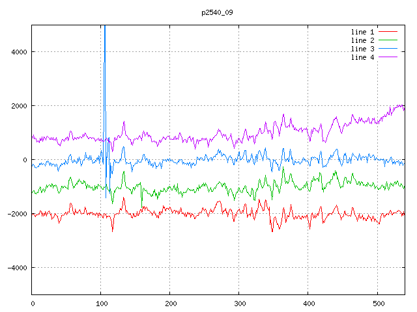Click the 300 tick label on the x-axis
This screenshot has width=417, height=312.
tap(239, 303)
